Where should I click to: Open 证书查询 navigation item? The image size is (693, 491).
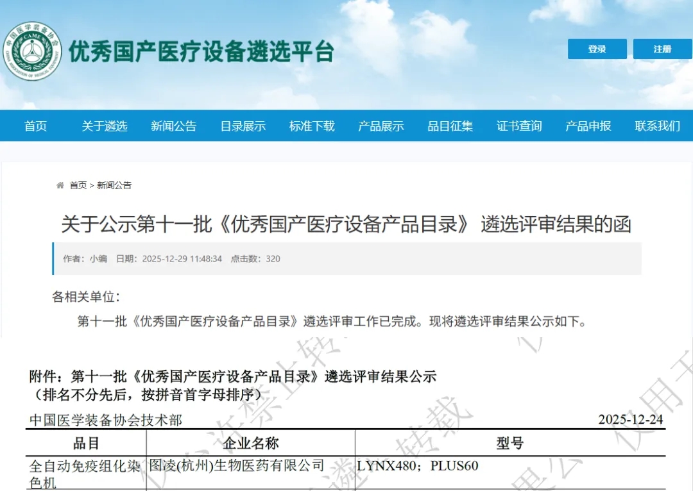[x=519, y=126]
